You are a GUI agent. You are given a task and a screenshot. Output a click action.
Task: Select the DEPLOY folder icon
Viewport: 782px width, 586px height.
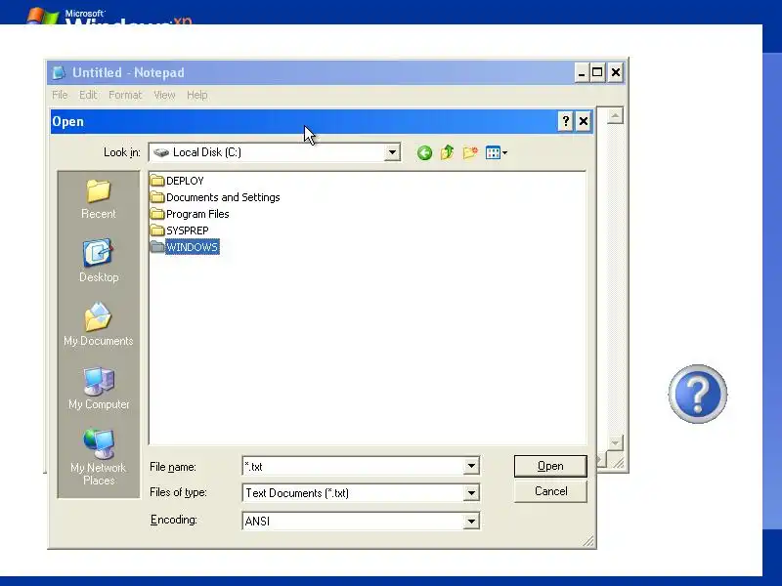[x=157, y=181]
